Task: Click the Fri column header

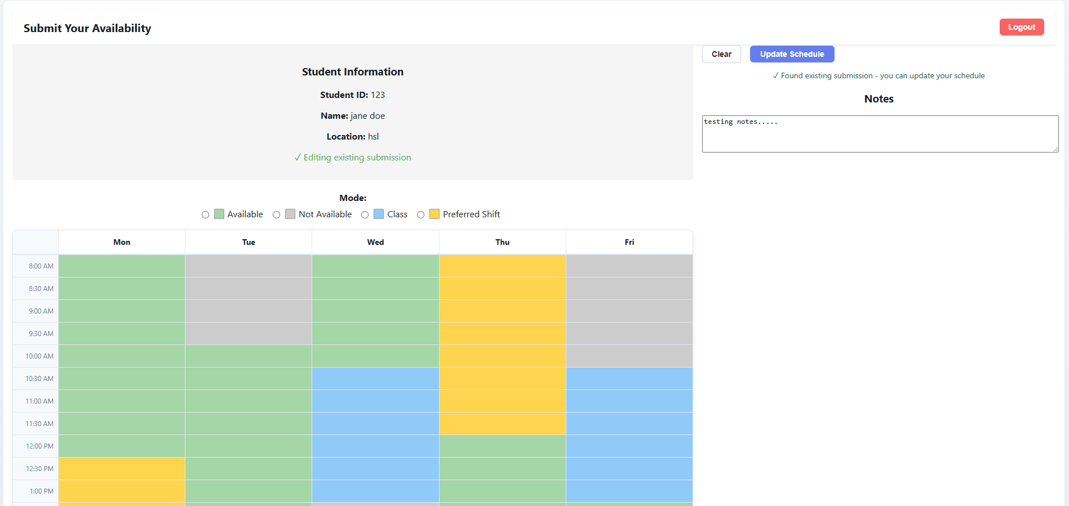Action: tap(629, 242)
